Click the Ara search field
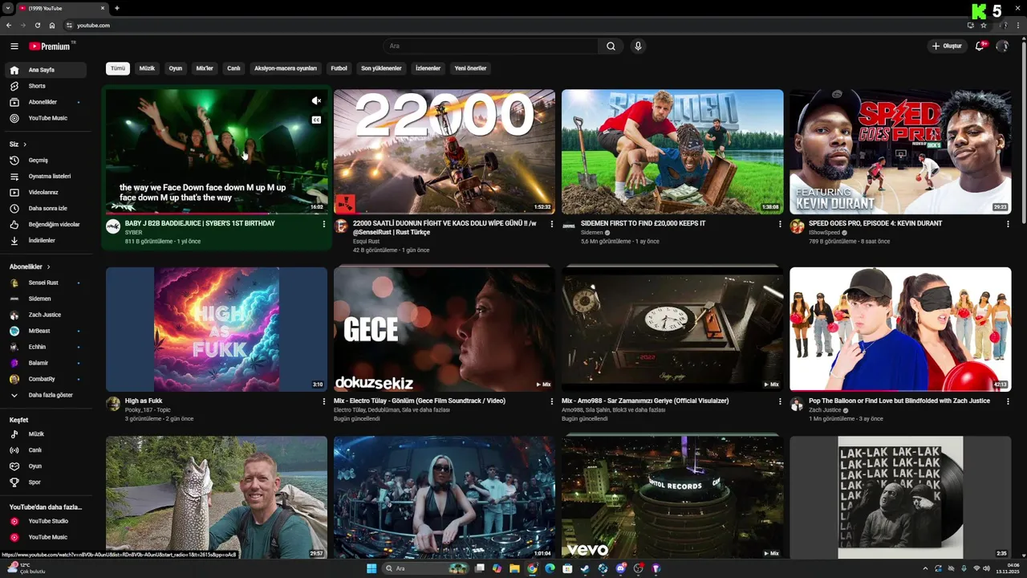Screen dimensions: 1027x578 click(490, 47)
